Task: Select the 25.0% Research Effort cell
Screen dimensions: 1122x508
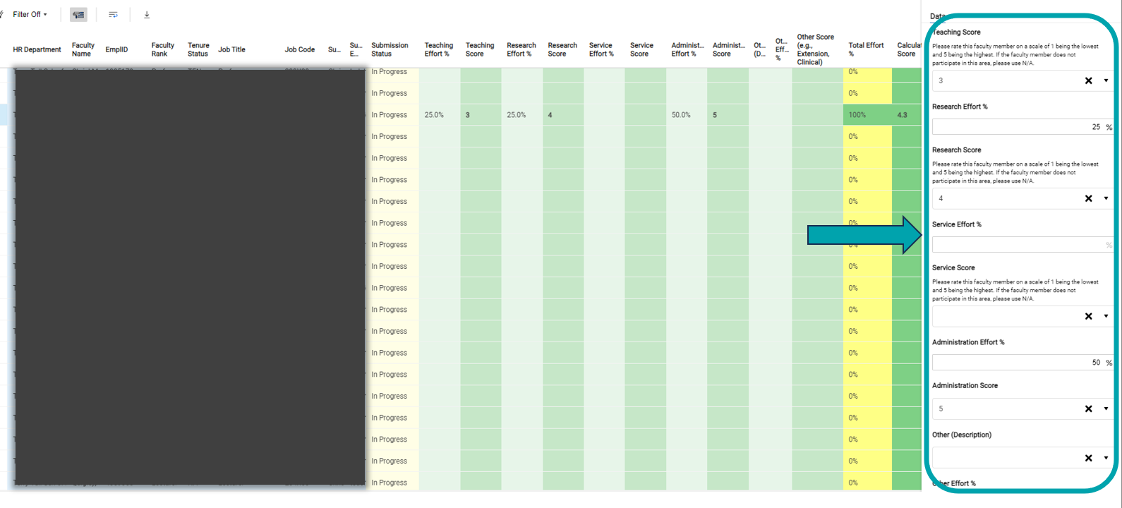Action: coord(522,114)
